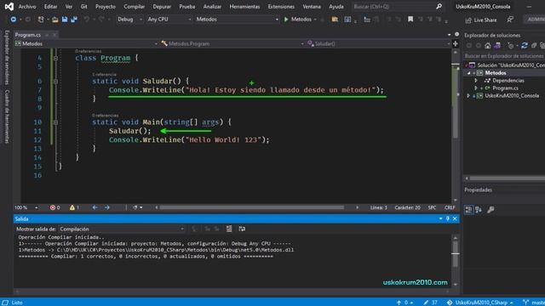The image size is (545, 306).
Task: Click the editor horizontal scrollbar
Action: (252, 207)
